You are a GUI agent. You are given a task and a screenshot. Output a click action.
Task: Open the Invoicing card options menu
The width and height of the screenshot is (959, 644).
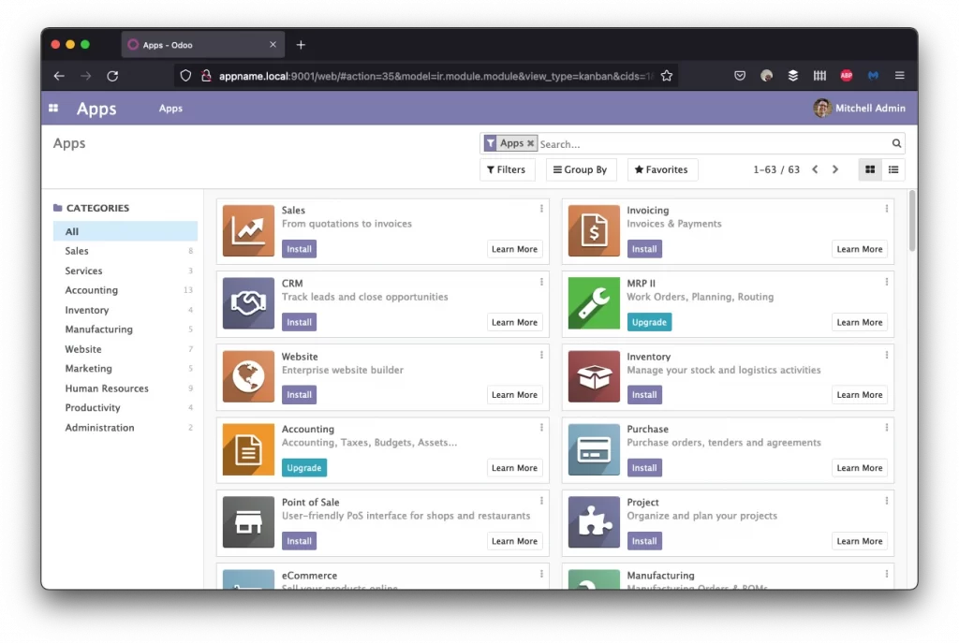pos(887,209)
